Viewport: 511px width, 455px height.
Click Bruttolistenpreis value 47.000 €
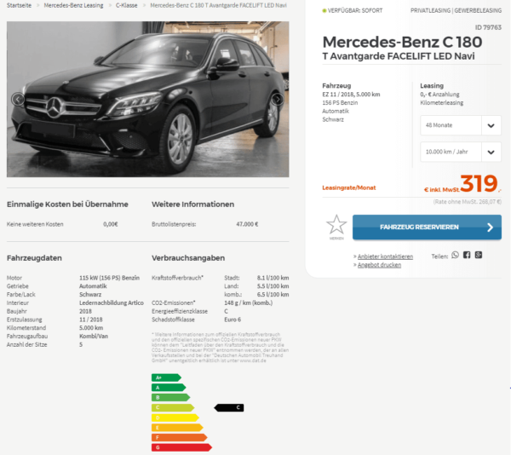(x=247, y=224)
